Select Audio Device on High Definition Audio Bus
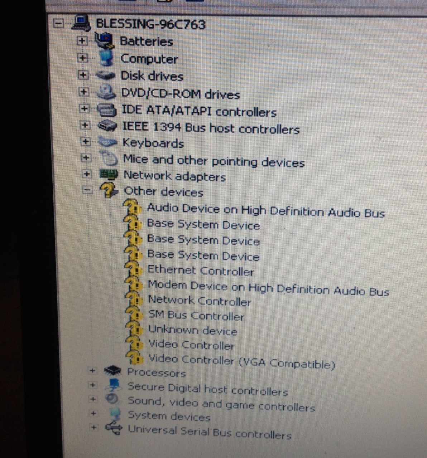 (x=266, y=210)
